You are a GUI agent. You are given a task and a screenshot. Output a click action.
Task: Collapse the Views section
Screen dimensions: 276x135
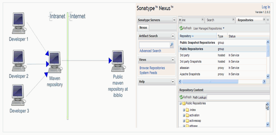(x=173, y=60)
